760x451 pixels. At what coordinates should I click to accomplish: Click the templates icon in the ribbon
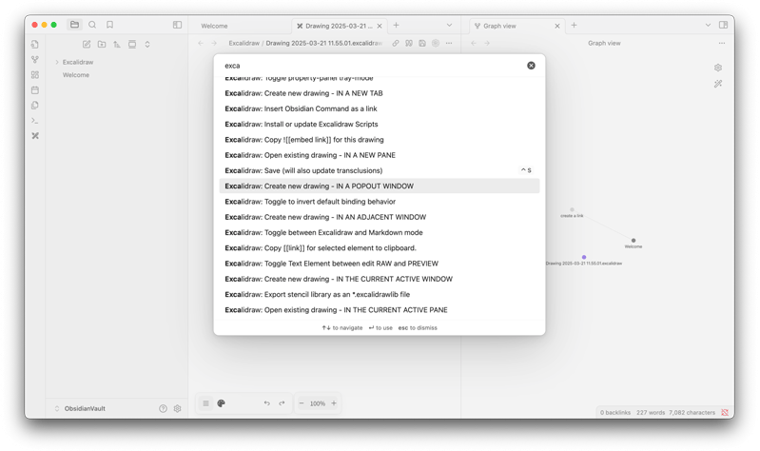click(35, 106)
